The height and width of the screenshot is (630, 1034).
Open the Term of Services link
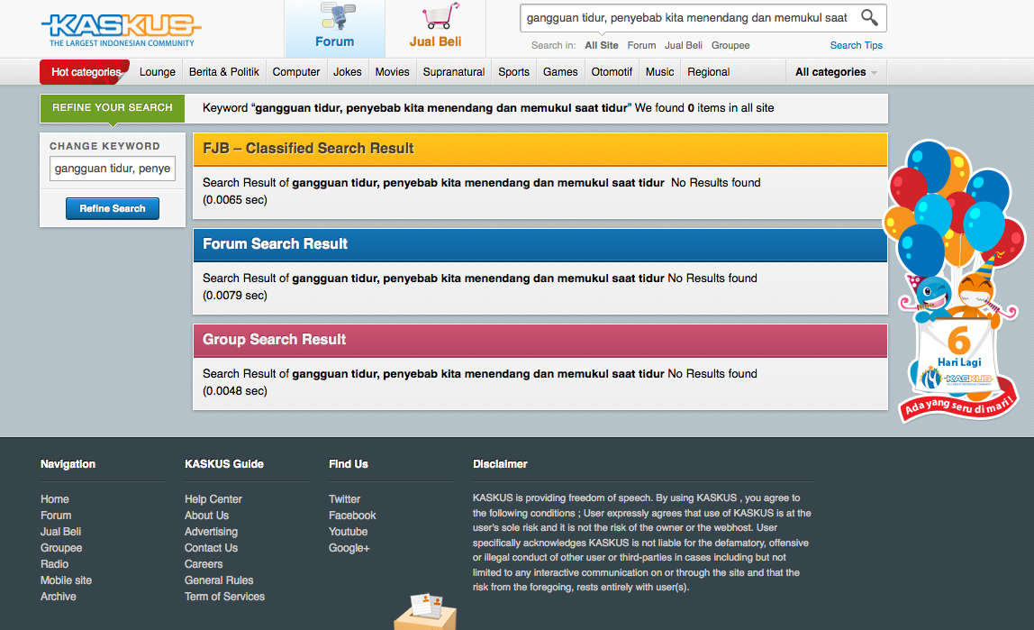pos(225,597)
